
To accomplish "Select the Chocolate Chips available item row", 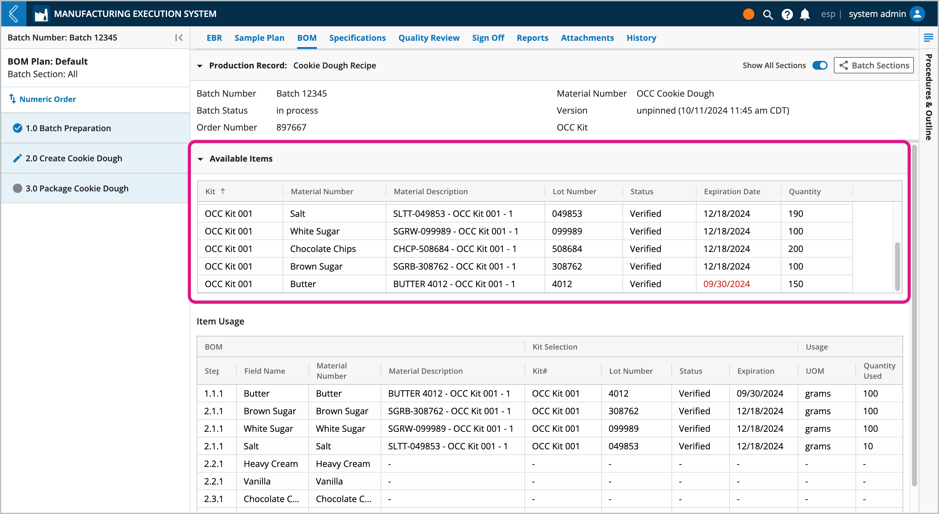I will point(525,249).
